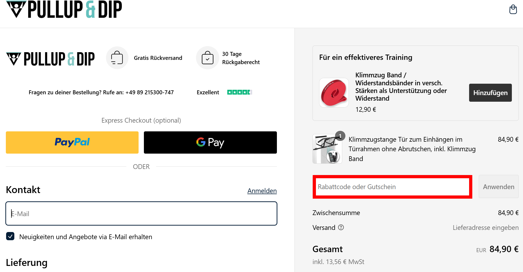The width and height of the screenshot is (523, 272).
Task: Click the Pullup & Dip logo beside Gratis Rückversand
Action: click(x=50, y=59)
